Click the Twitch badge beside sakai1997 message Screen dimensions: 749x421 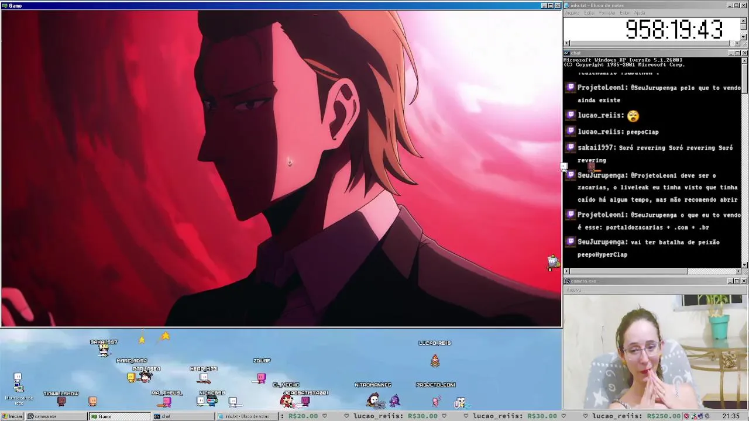[x=571, y=147]
